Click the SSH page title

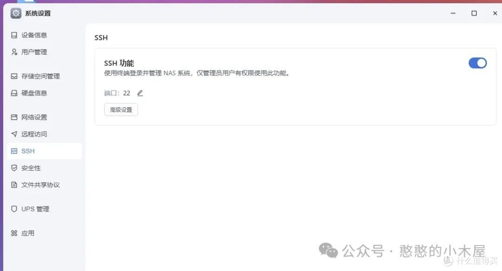pyautogui.click(x=101, y=38)
